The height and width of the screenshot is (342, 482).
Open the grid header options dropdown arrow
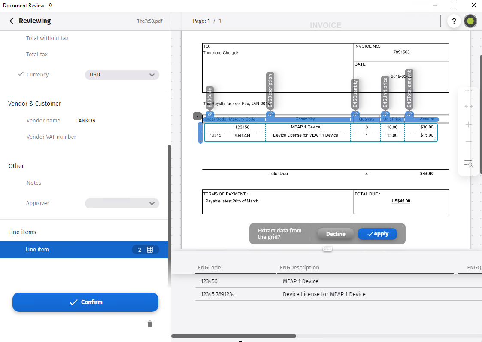tap(197, 116)
